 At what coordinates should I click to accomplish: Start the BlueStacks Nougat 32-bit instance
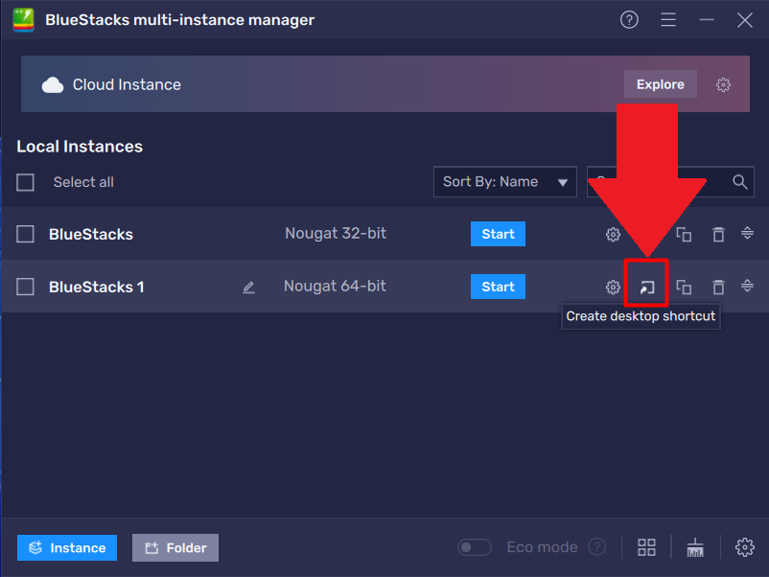pos(498,234)
